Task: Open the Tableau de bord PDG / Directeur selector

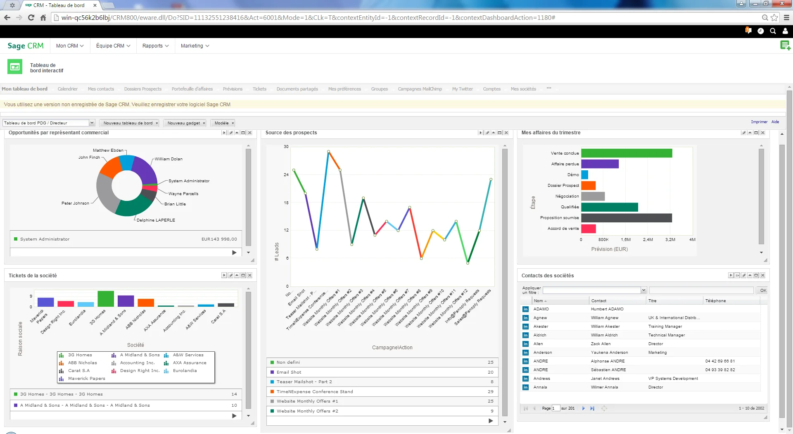Action: [49, 123]
